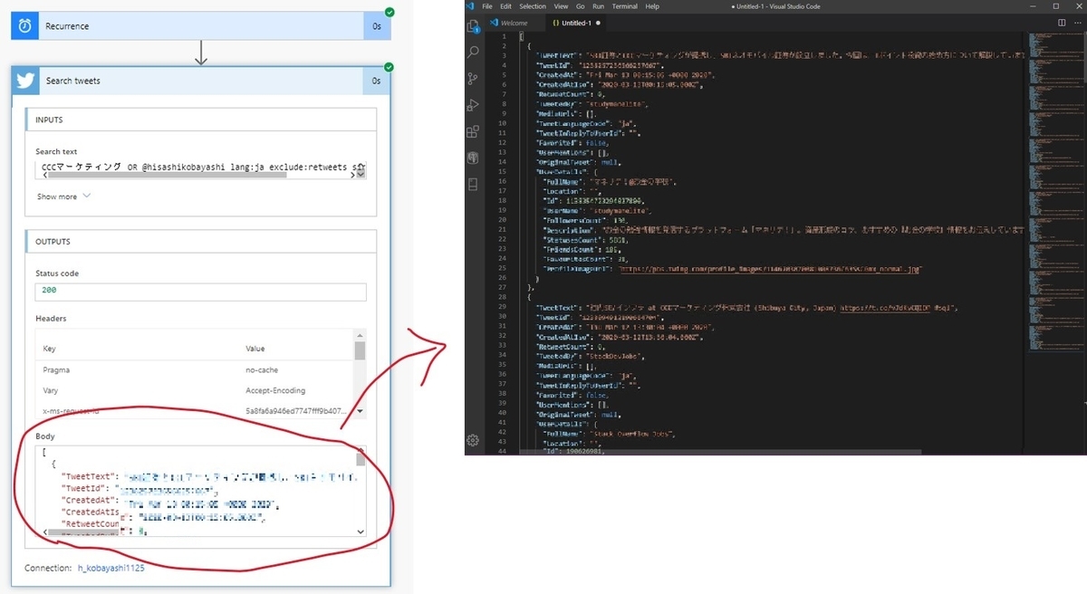Click the Value column header in Headers table
This screenshot has width=1087, height=594.
click(255, 348)
